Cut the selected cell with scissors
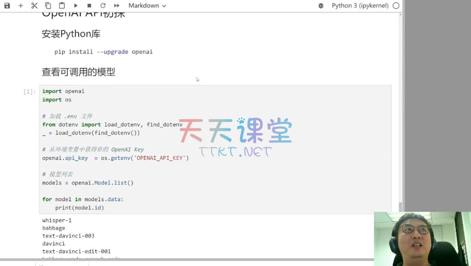 tap(34, 6)
